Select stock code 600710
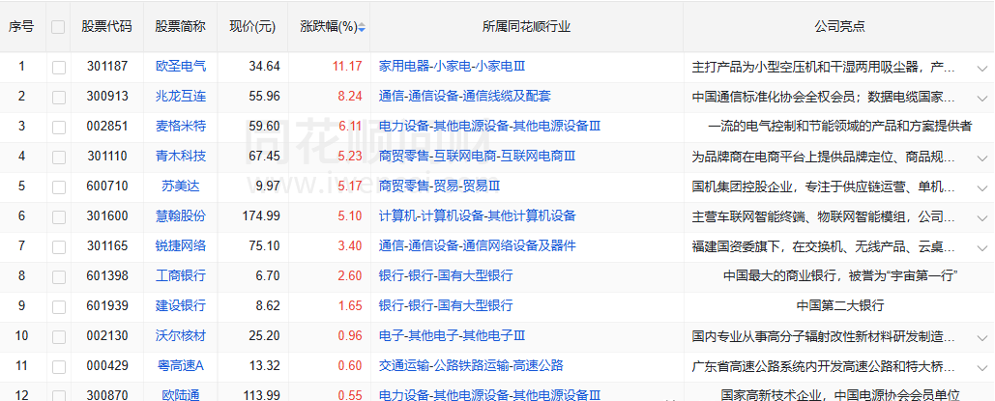 tap(107, 186)
